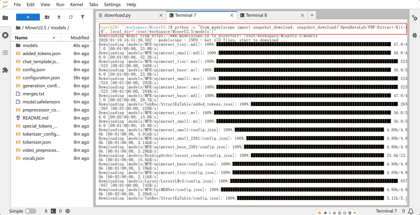Click the models breadcrumb segment
Viewport: 420px width, 215px height.
(x=58, y=28)
